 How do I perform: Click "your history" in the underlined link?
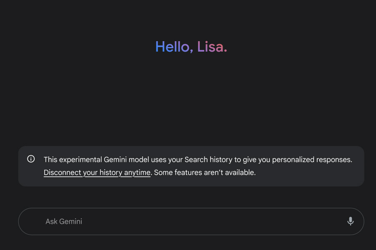103,173
